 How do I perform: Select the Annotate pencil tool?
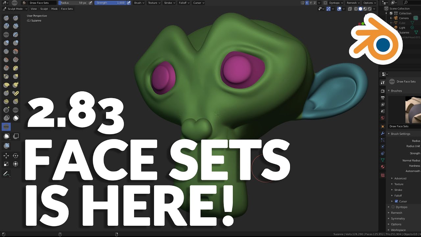point(6,173)
